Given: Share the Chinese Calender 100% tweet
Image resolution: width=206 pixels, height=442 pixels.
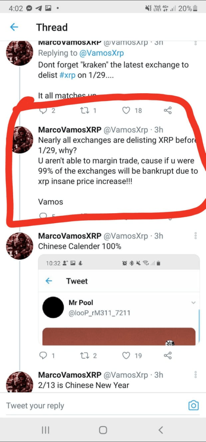Looking at the screenshot, I should tap(168, 356).
